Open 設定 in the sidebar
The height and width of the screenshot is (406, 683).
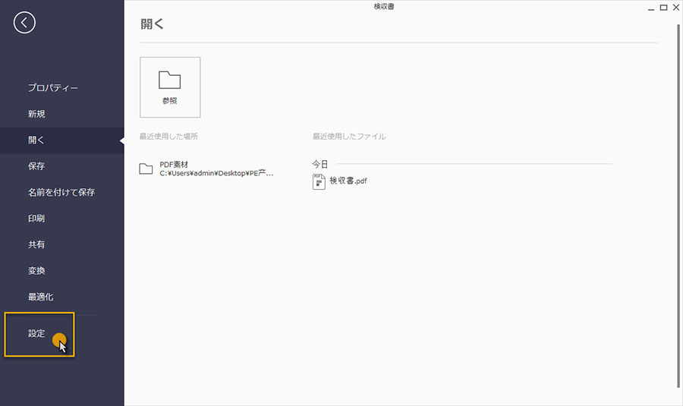click(36, 333)
